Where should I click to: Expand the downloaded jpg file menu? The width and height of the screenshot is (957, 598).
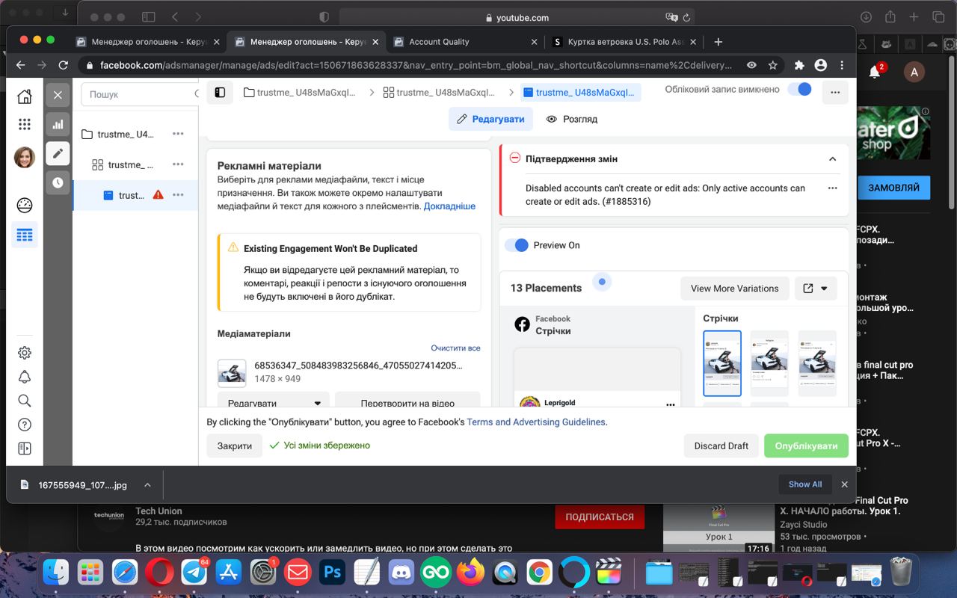pos(147,484)
